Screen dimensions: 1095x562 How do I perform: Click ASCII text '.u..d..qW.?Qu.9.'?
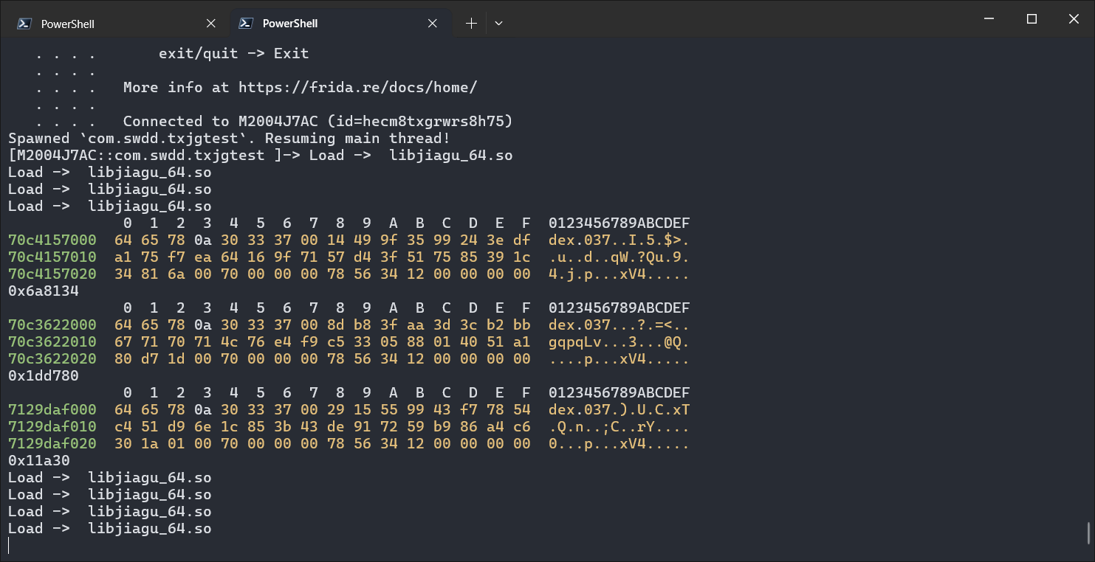[619, 257]
